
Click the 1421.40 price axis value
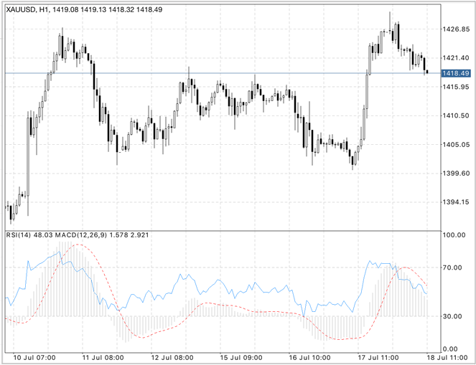point(457,58)
